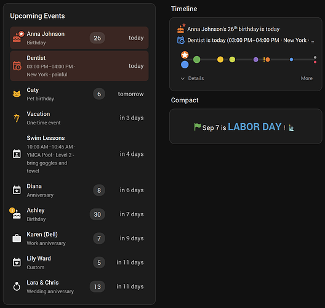Click the badge 8 for Diana anniversary
325x308 pixels.
coord(99,190)
